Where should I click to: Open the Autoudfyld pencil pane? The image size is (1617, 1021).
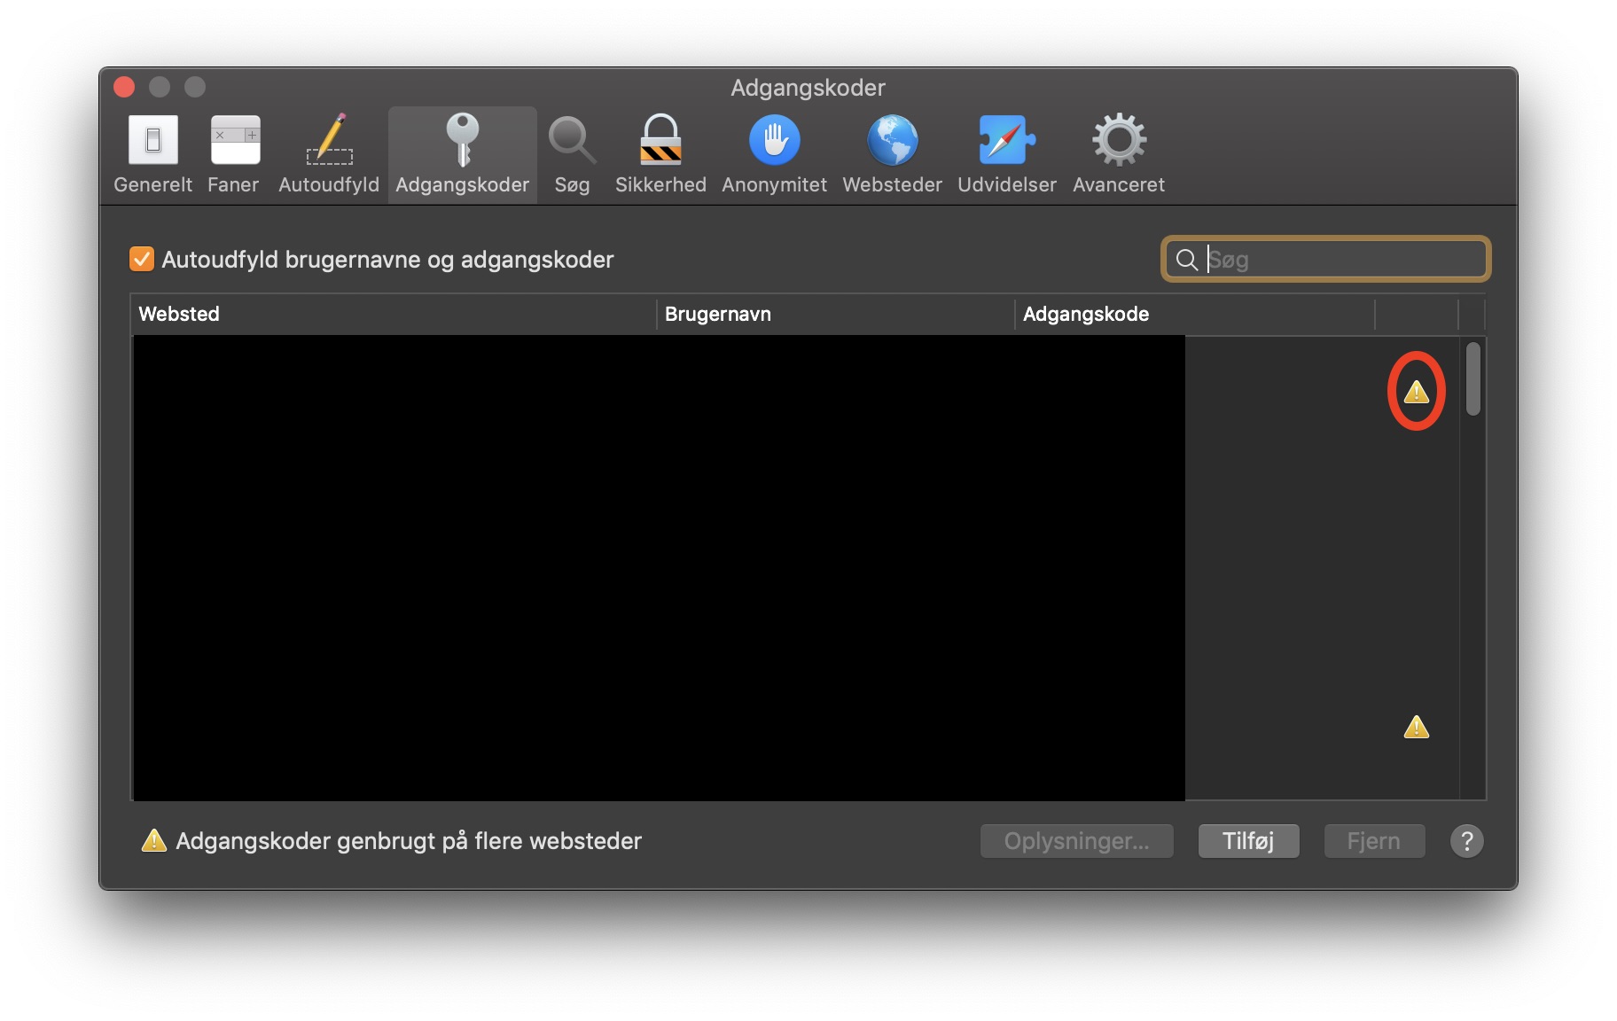point(329,155)
